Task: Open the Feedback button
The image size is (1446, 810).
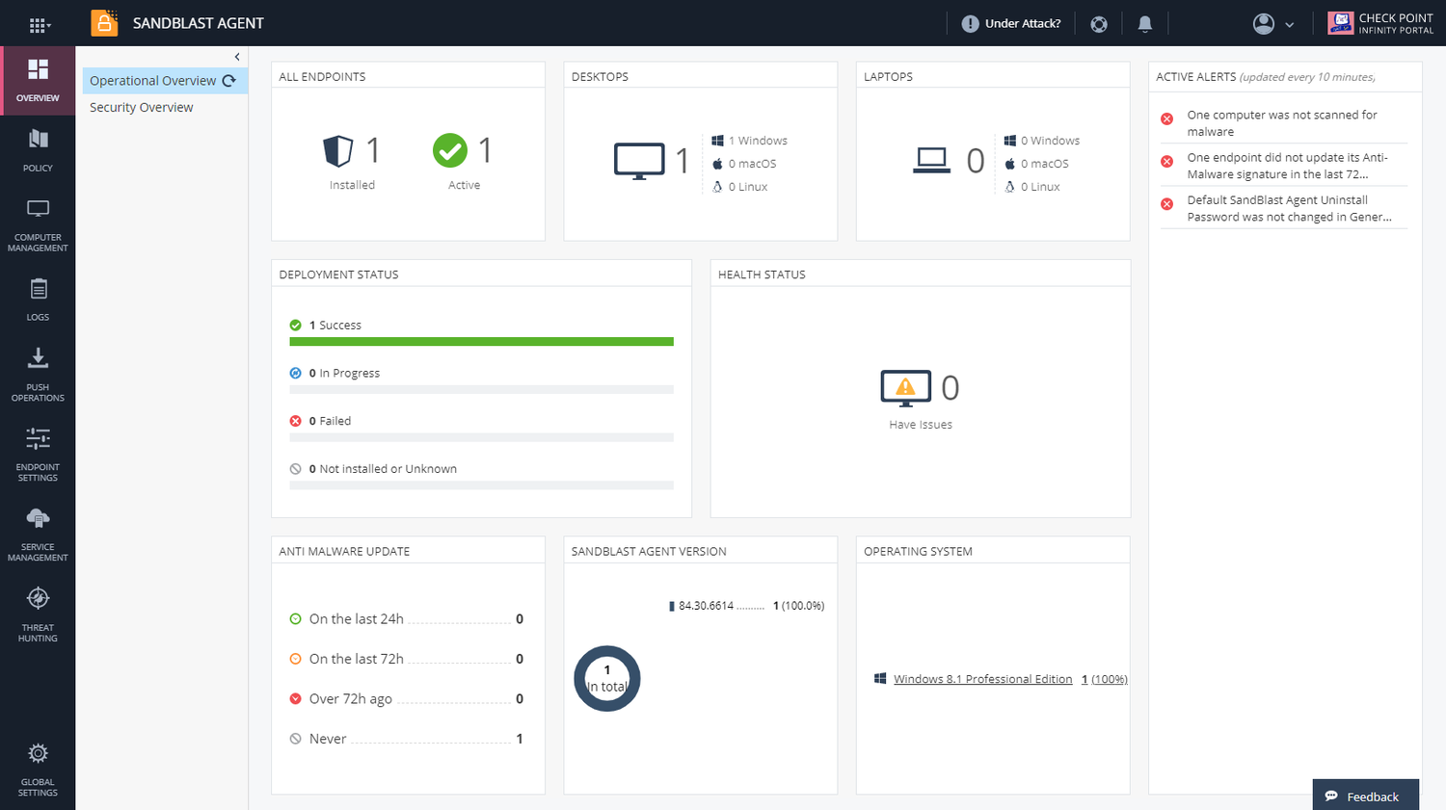Action: pos(1365,796)
